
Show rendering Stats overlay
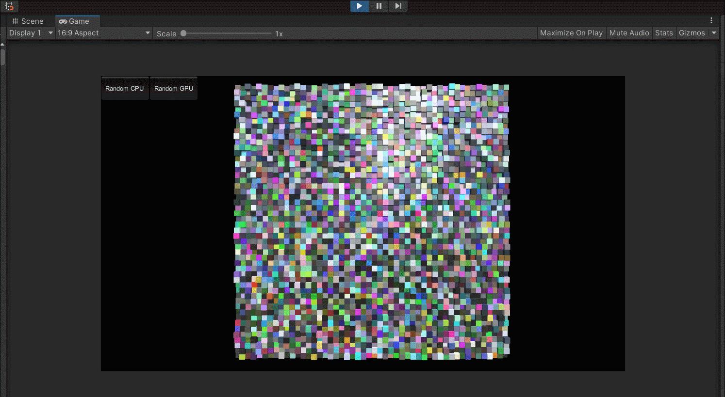664,32
